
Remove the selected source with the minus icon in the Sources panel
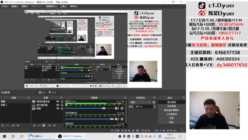coord(39,125)
